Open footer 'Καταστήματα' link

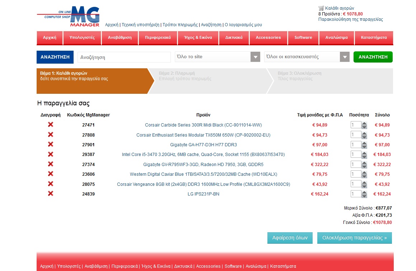(x=283, y=266)
